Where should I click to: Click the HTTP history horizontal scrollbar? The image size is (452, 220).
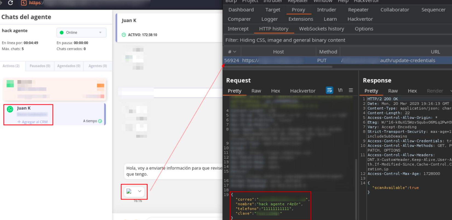click(x=278, y=67)
